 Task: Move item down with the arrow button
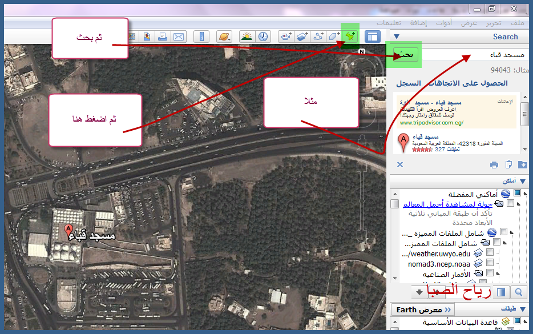pyautogui.click(x=419, y=292)
